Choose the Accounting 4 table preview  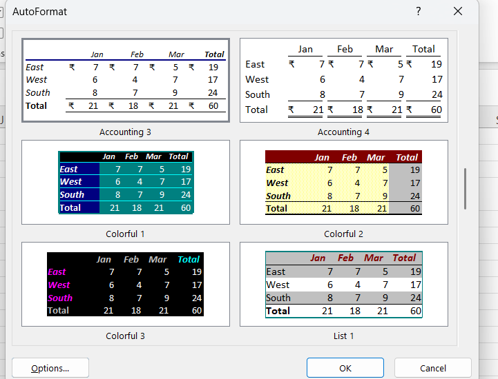click(x=343, y=80)
